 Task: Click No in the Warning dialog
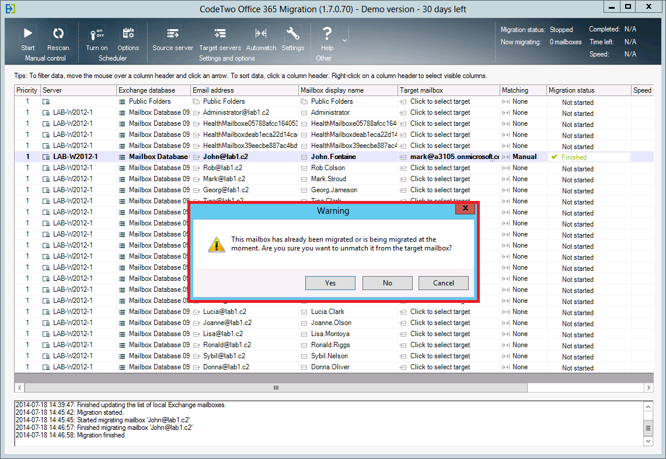[388, 283]
